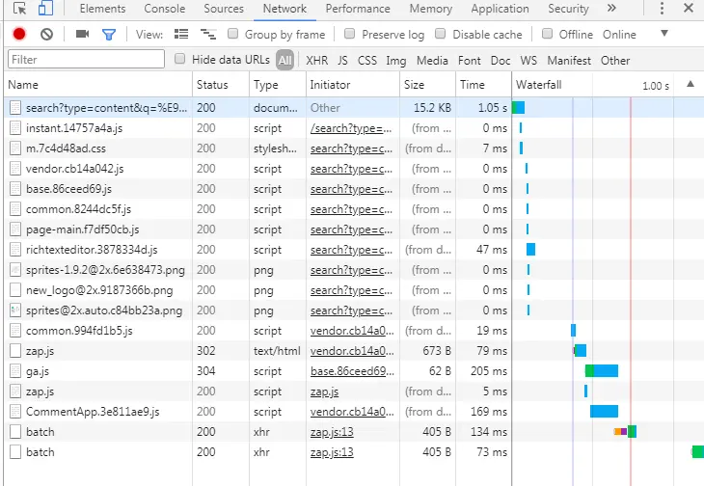Open the Console tab

tap(164, 9)
